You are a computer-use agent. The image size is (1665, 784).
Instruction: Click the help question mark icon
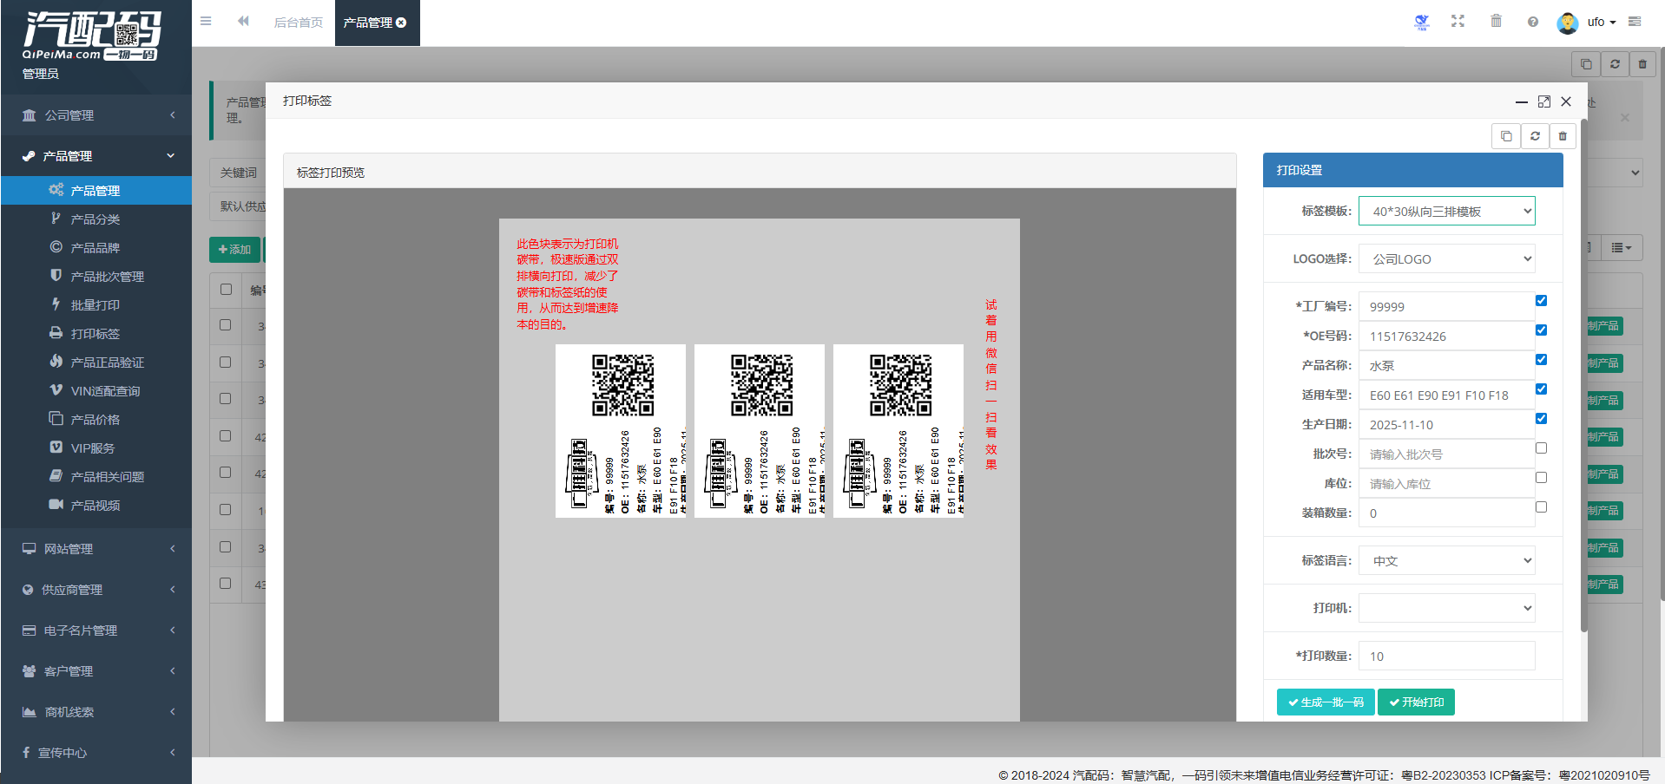point(1533,22)
